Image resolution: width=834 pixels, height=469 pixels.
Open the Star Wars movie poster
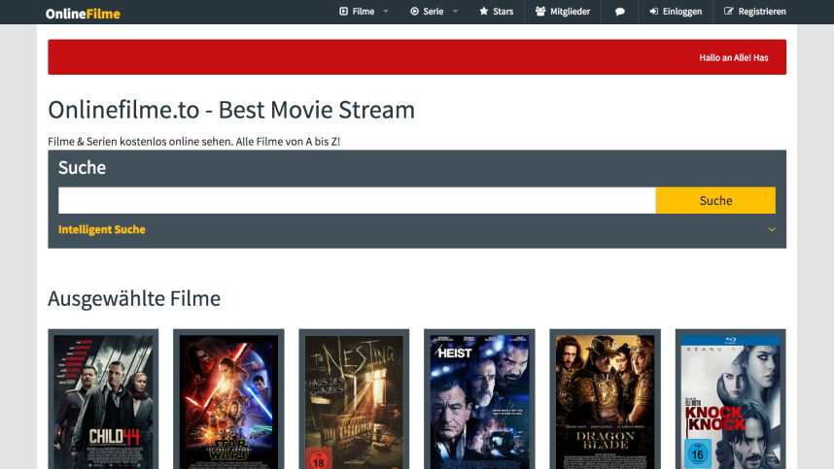228,401
